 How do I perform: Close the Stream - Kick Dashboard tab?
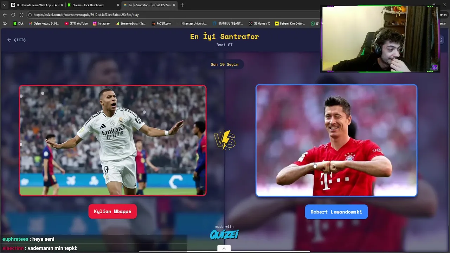pyautogui.click(x=118, y=5)
